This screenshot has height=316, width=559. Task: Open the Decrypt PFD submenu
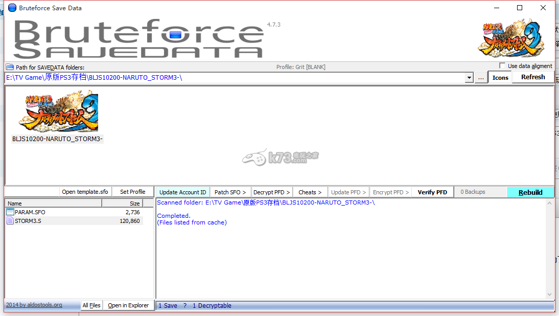coord(271,192)
